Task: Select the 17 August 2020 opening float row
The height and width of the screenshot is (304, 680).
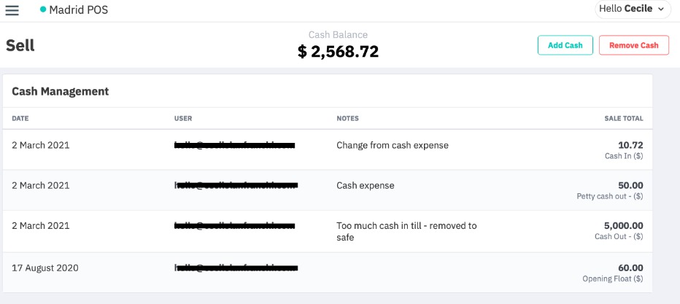Action: coord(328,273)
